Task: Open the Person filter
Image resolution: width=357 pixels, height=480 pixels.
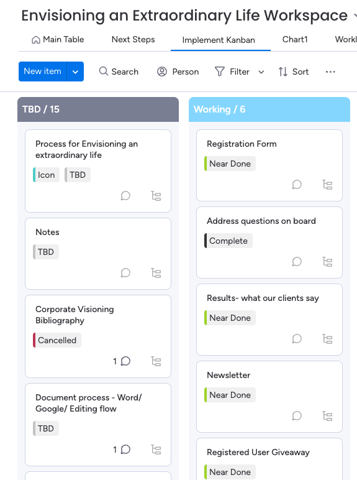Action: [178, 72]
